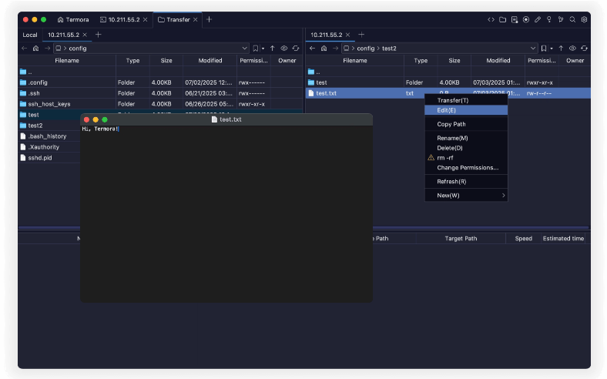
Task: Open the code snippet angle-brackets icon
Action: tap(491, 19)
